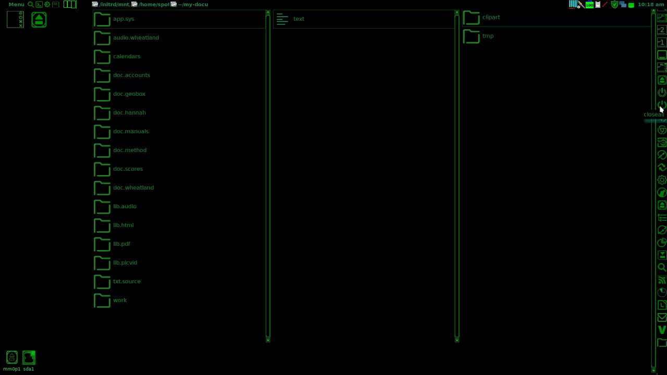
Task: Launch the terminal icon next to the search tool
Action: click(x=39, y=4)
